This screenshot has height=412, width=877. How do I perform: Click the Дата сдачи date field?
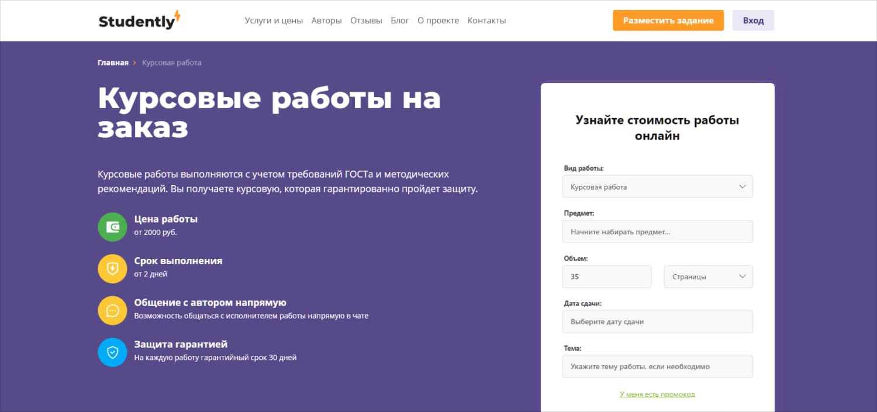point(657,321)
